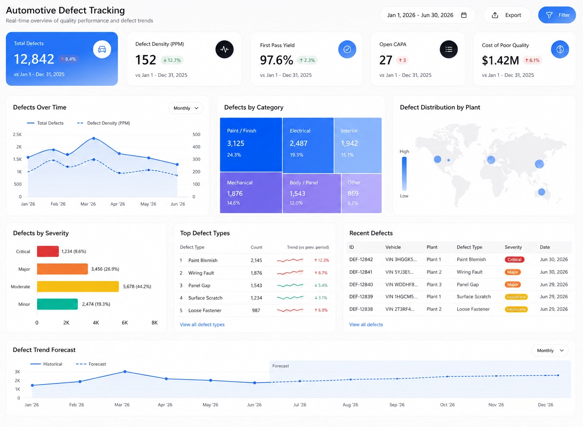Viewport: 583px width, 427px height.
Task: Click the Critical badge for DEF-12842
Action: click(x=514, y=260)
